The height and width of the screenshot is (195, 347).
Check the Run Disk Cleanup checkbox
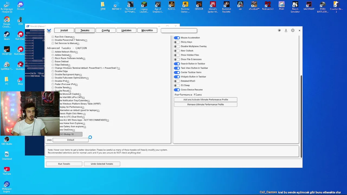pos(53,37)
